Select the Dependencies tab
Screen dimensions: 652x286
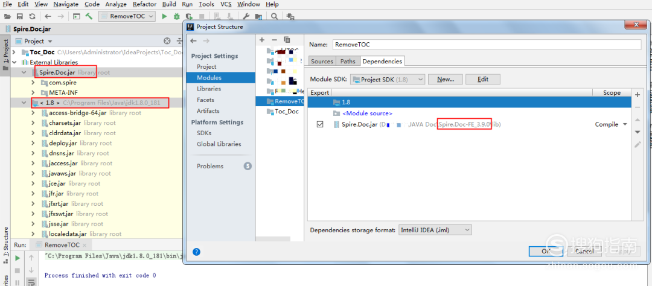(382, 61)
